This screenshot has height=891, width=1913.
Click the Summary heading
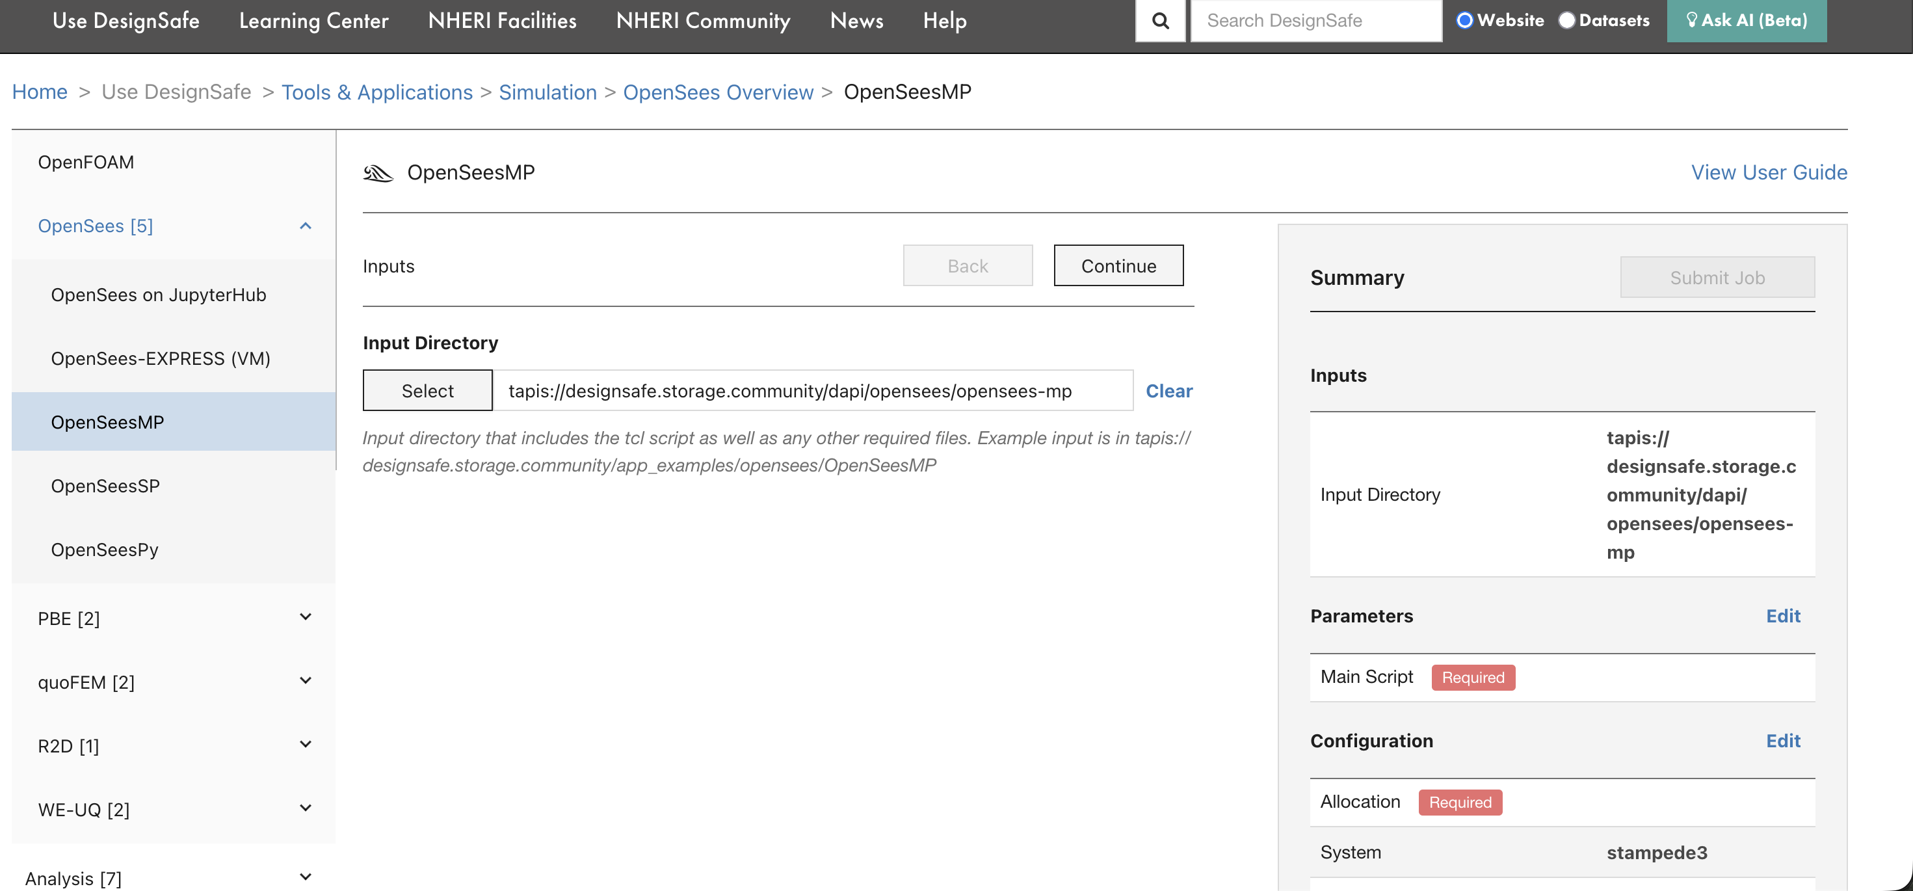pyautogui.click(x=1357, y=278)
